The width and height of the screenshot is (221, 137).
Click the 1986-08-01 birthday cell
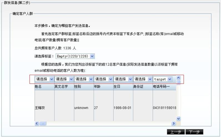tap(122, 108)
